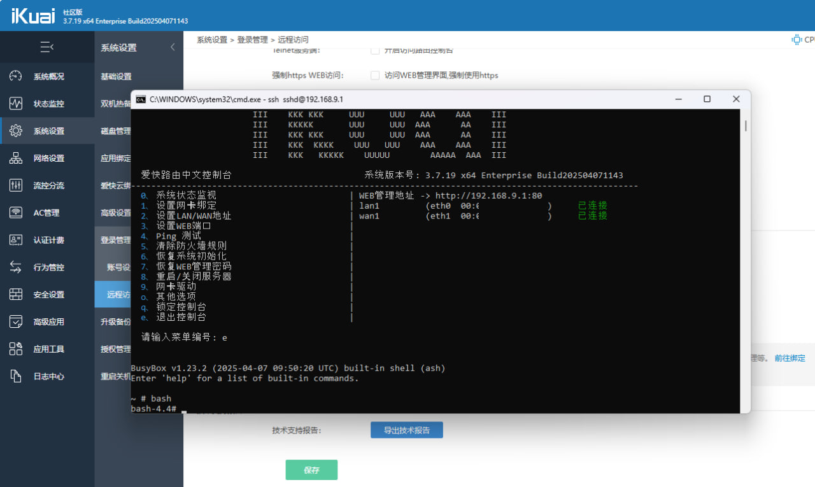Viewport: 815px width, 487px height.
Task: Collapse the main sidebar with hamburger icon
Action: pyautogui.click(x=46, y=47)
